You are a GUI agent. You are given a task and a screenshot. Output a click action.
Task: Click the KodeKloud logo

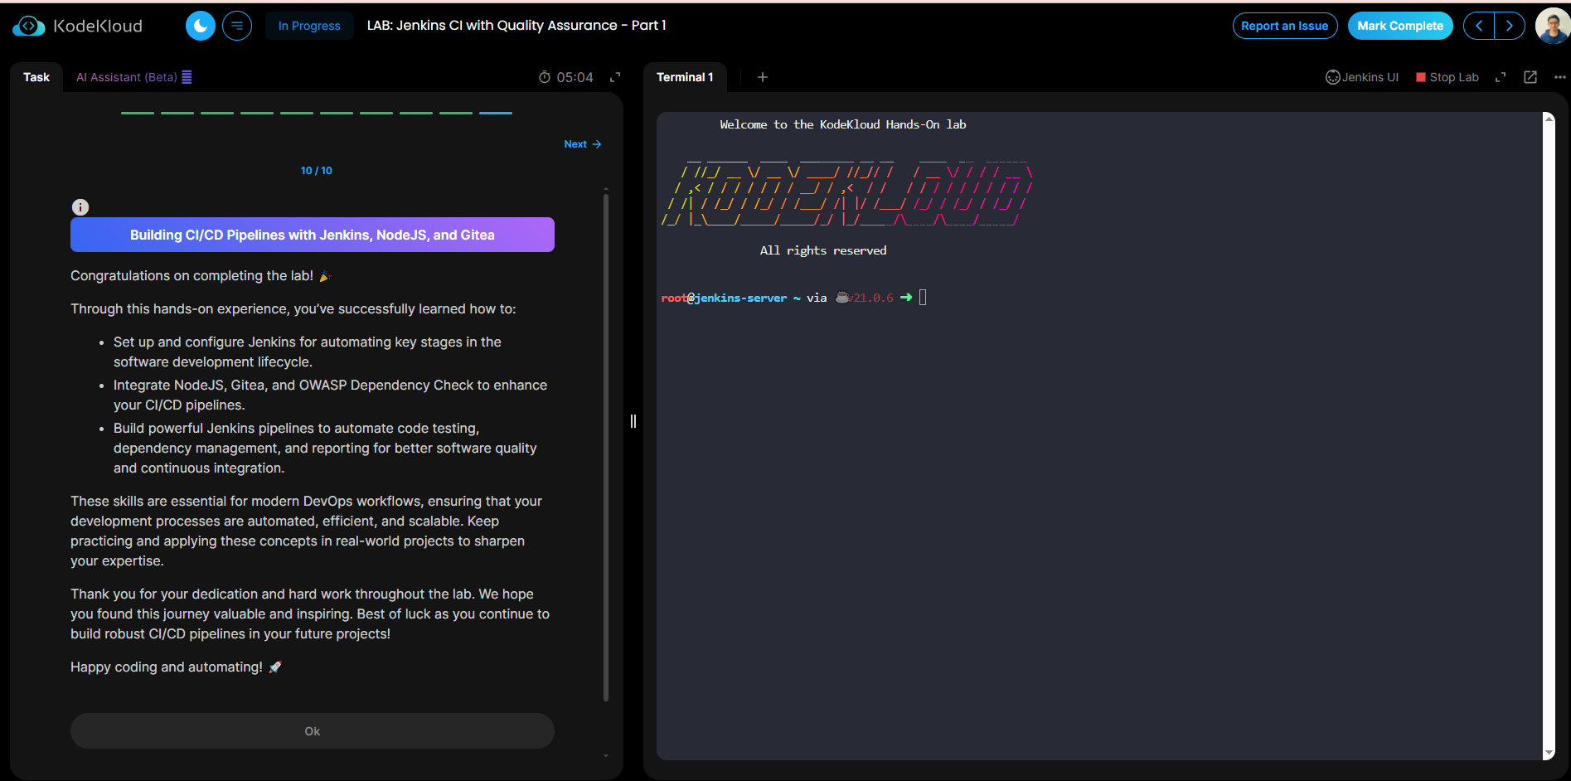point(77,26)
